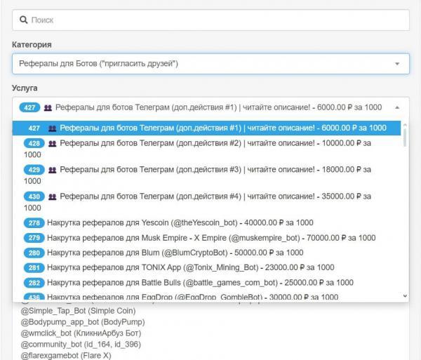Click the dropdown list scrollbar thumb
The width and height of the screenshot is (421, 360).
pos(405,137)
